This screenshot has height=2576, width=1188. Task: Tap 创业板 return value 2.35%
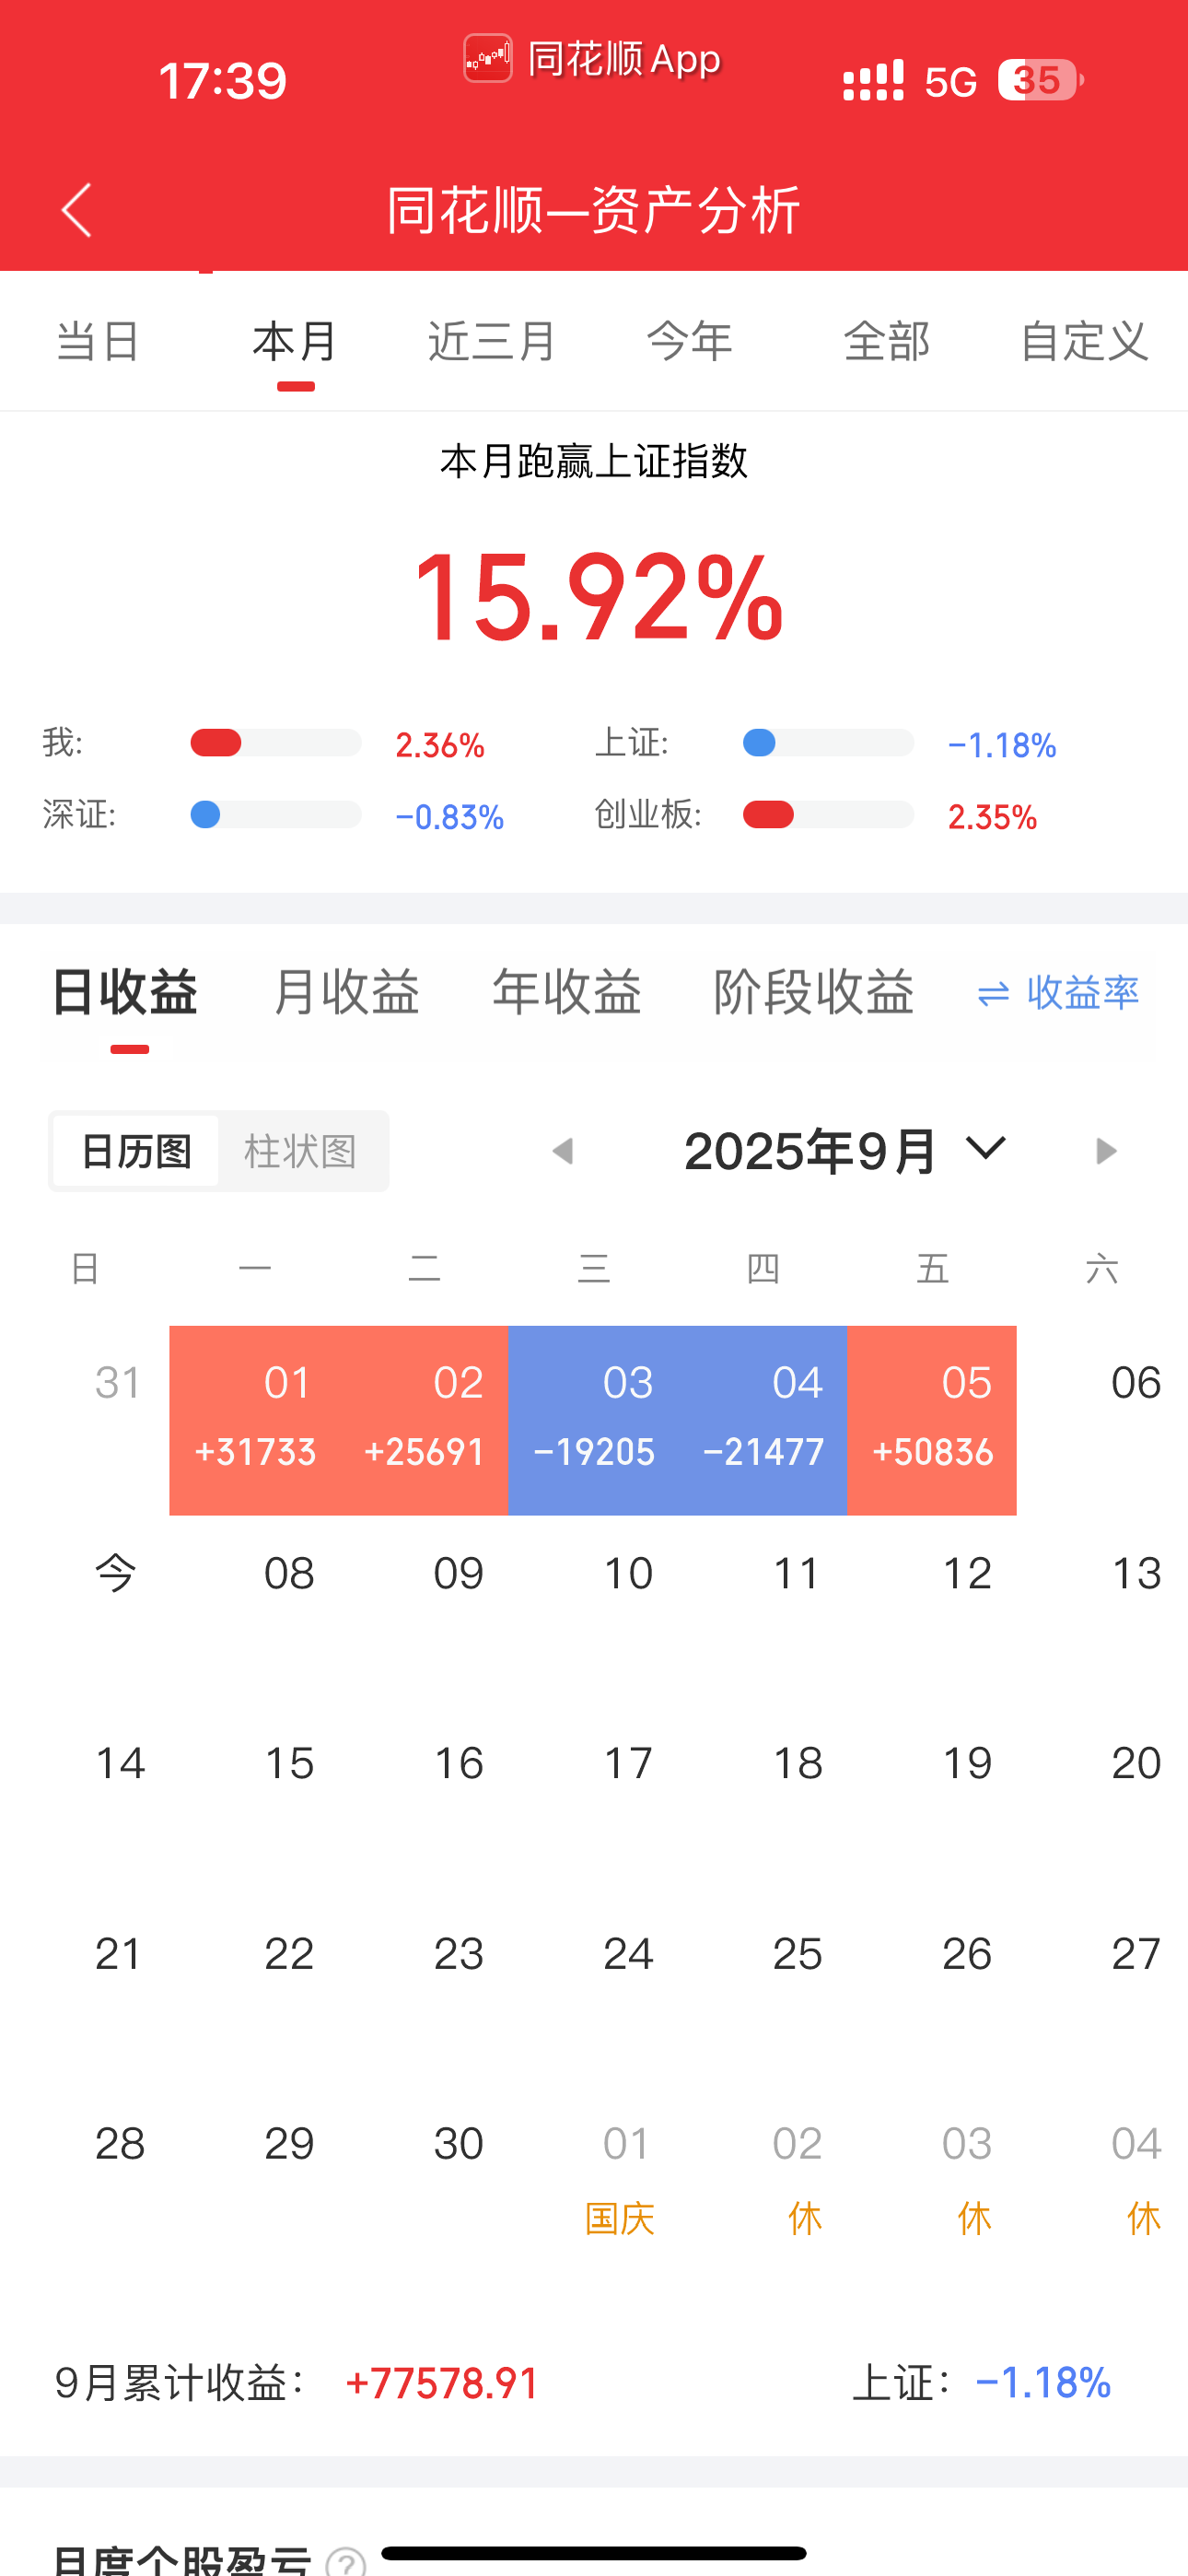(x=992, y=817)
